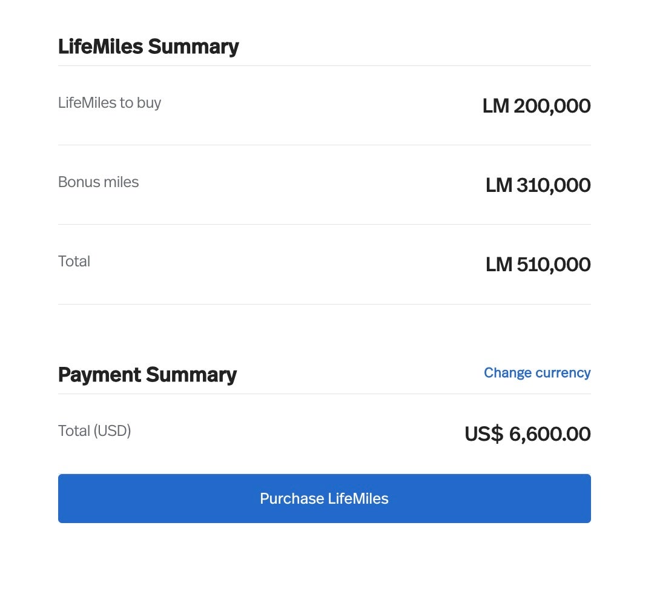Viewport: 654px width, 603px height.
Task: Click the LifeMiles Summary heading
Action: pyautogui.click(x=148, y=47)
